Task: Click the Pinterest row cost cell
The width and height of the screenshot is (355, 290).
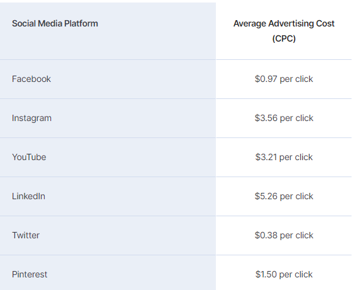Action: point(284,273)
